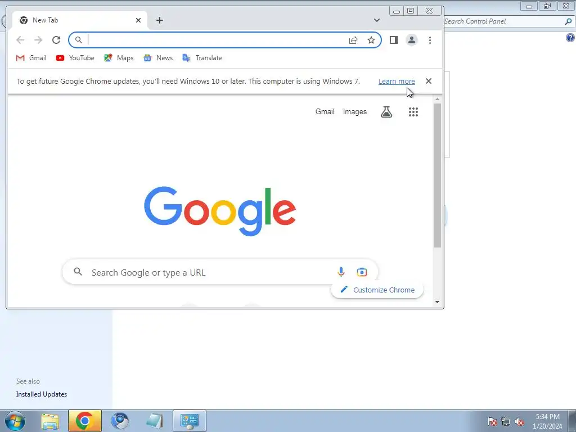Close the New Tab tab
This screenshot has width=576, height=432.
tap(138, 20)
